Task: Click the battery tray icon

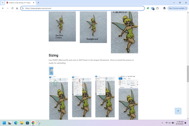Action: point(173,123)
